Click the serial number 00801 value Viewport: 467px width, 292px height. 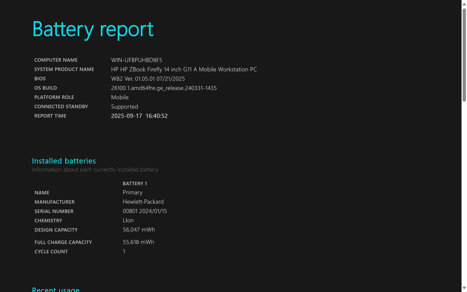point(144,211)
